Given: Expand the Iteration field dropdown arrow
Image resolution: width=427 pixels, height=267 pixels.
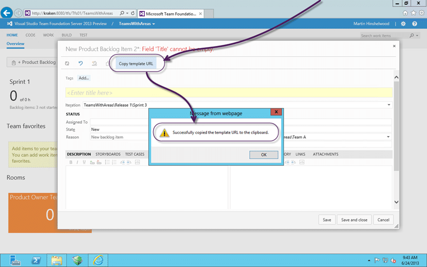Looking at the screenshot, I should click(x=389, y=105).
